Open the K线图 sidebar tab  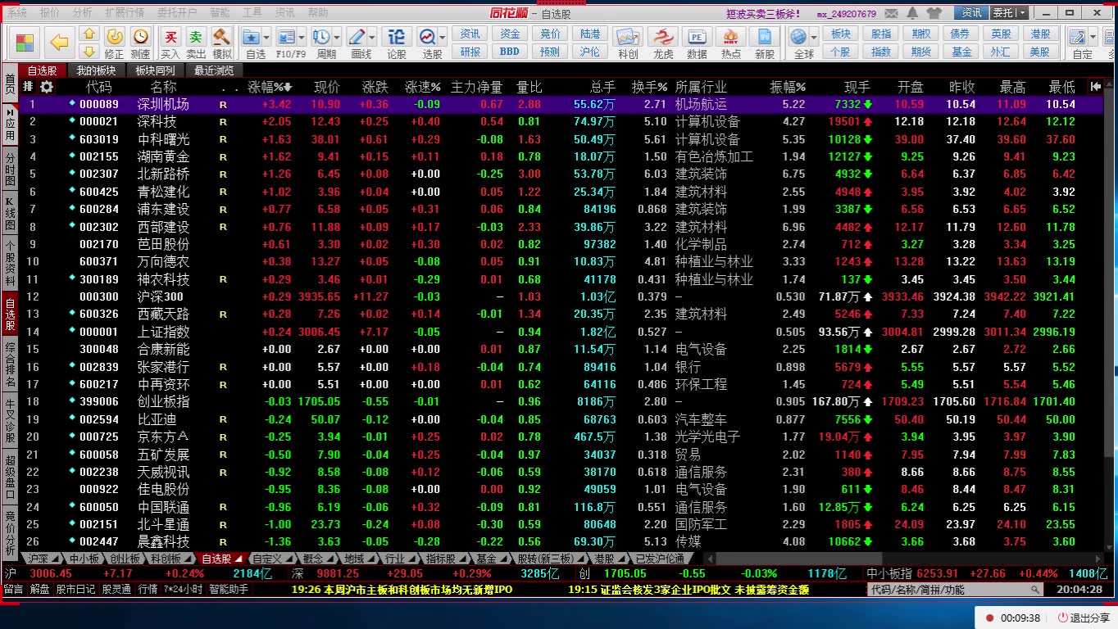click(10, 212)
